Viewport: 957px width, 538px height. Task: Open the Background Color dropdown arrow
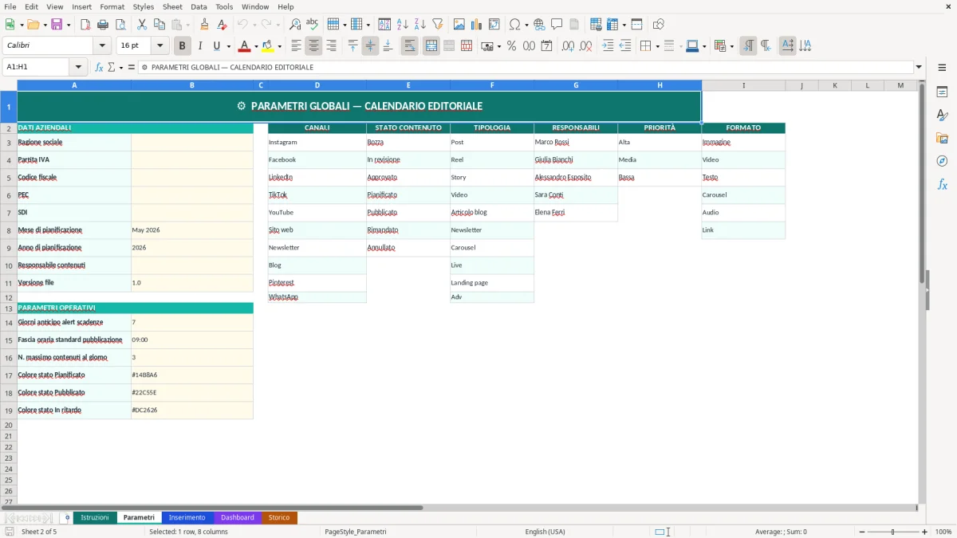279,46
